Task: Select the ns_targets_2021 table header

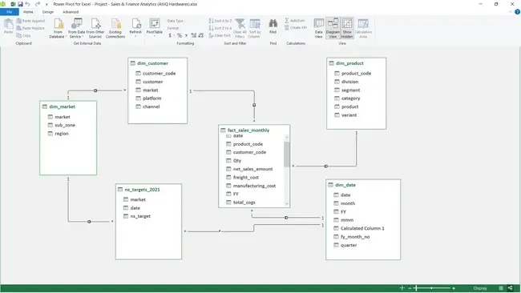Action: (x=148, y=190)
